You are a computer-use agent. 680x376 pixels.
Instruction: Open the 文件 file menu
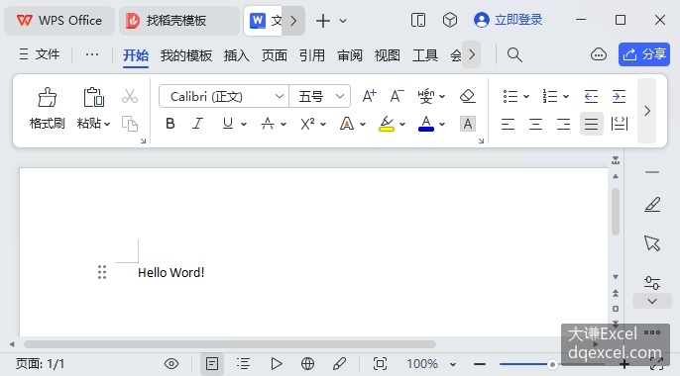pyautogui.click(x=40, y=54)
